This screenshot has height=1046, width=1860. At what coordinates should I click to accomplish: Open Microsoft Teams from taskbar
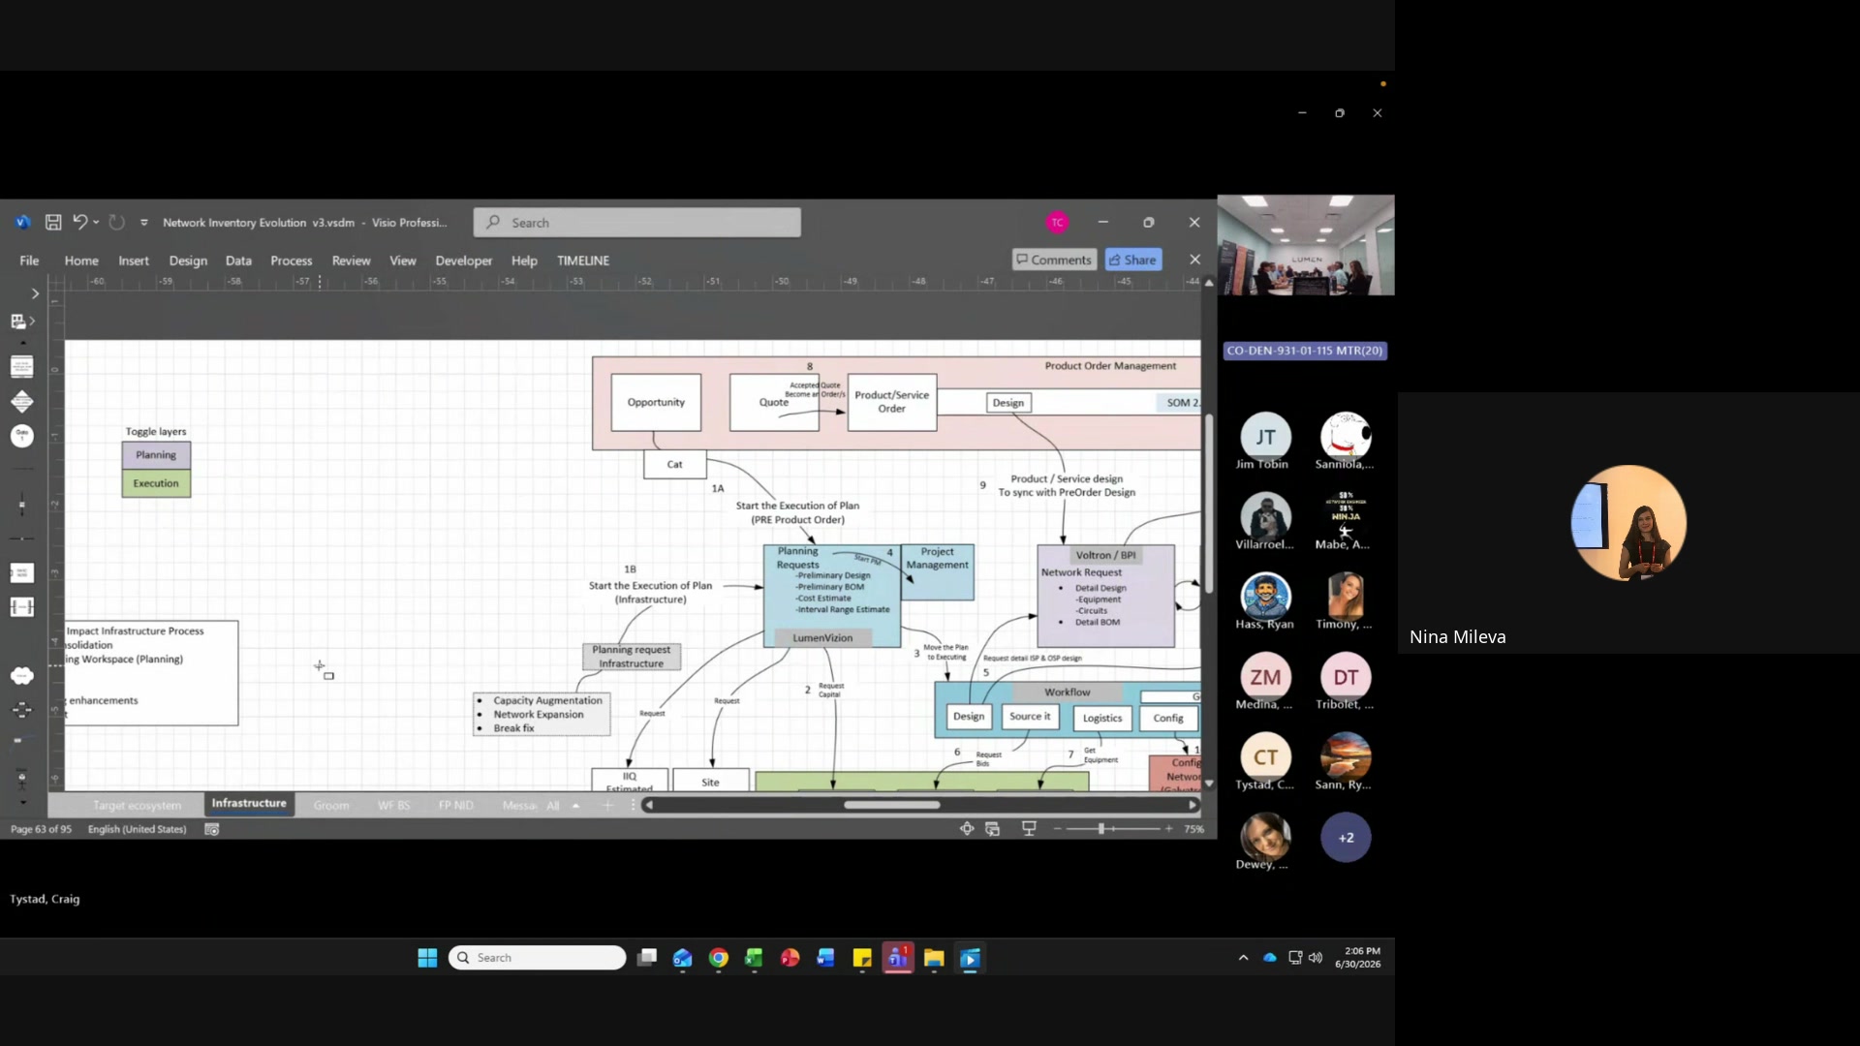[x=898, y=958]
